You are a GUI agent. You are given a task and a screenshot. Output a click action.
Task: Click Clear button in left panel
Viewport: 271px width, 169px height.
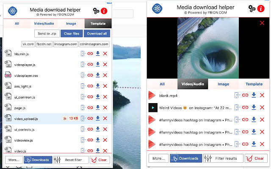click(100, 160)
